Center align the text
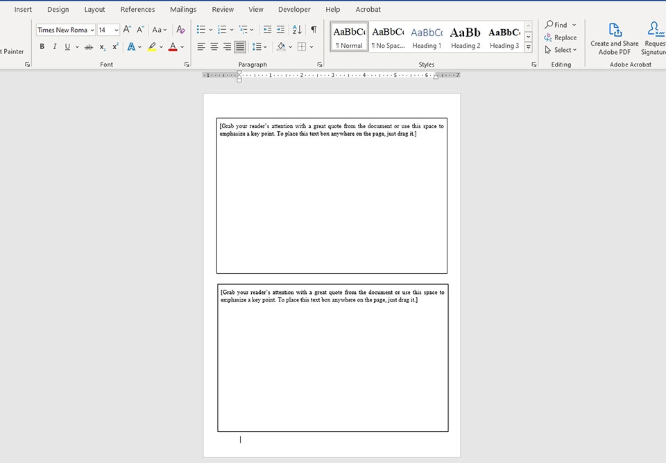666x463 pixels. pos(214,47)
